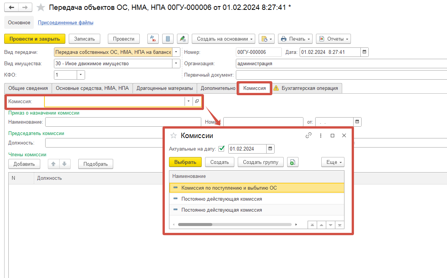The image size is (447, 278).
Task: Select row Комиссия по поступлению и выбытию ОС
Action: coord(257,188)
